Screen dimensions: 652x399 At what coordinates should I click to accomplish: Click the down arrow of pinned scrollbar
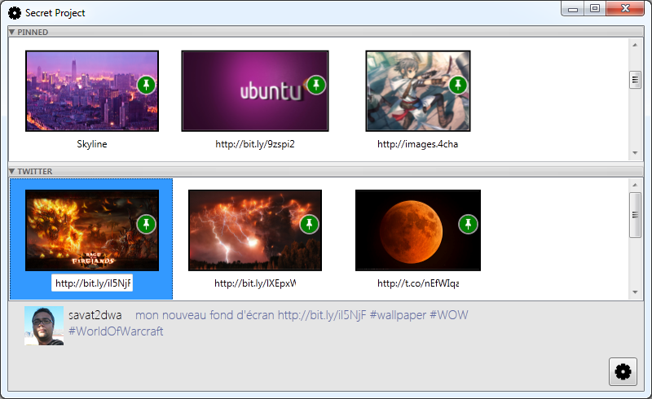point(635,153)
